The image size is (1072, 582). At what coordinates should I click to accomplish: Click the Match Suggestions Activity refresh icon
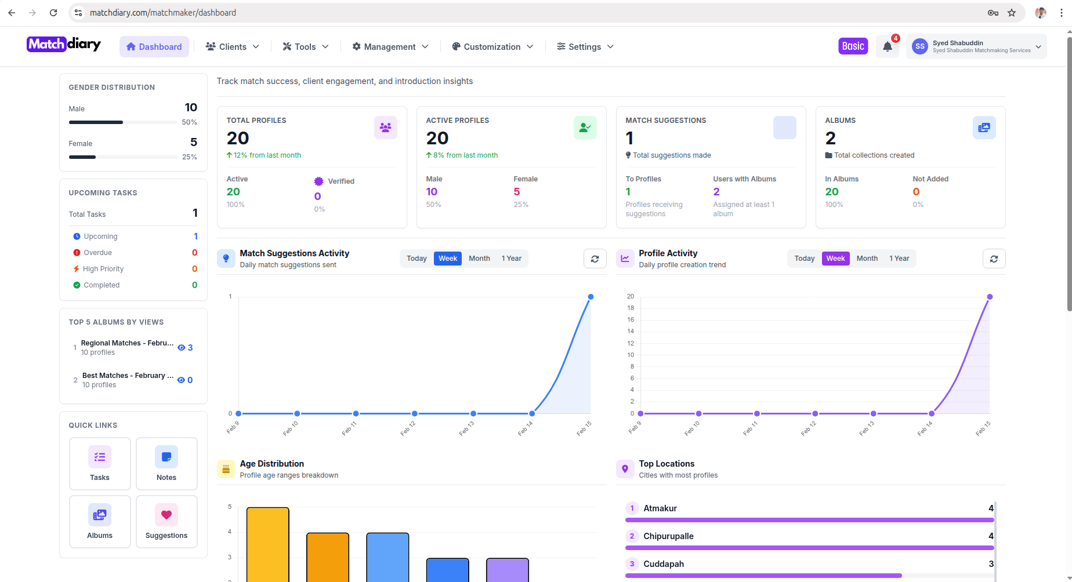tap(595, 259)
